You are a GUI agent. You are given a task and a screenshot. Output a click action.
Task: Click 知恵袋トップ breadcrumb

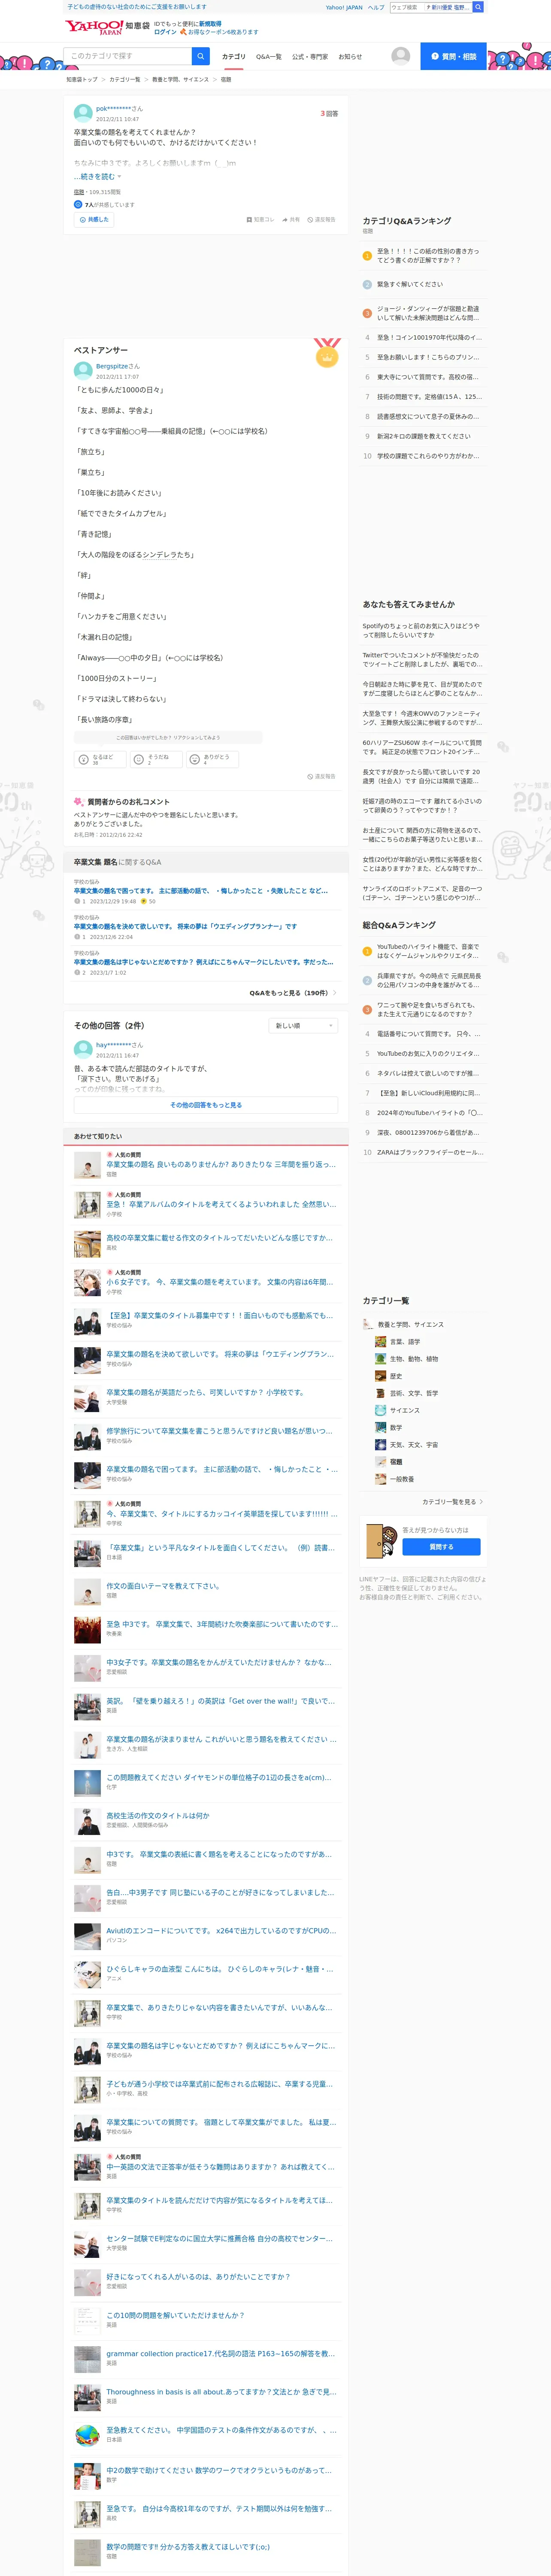82,79
